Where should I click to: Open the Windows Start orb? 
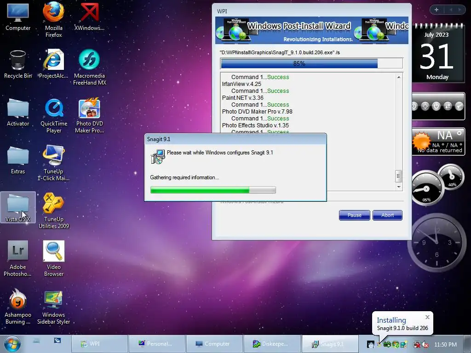[12, 344]
